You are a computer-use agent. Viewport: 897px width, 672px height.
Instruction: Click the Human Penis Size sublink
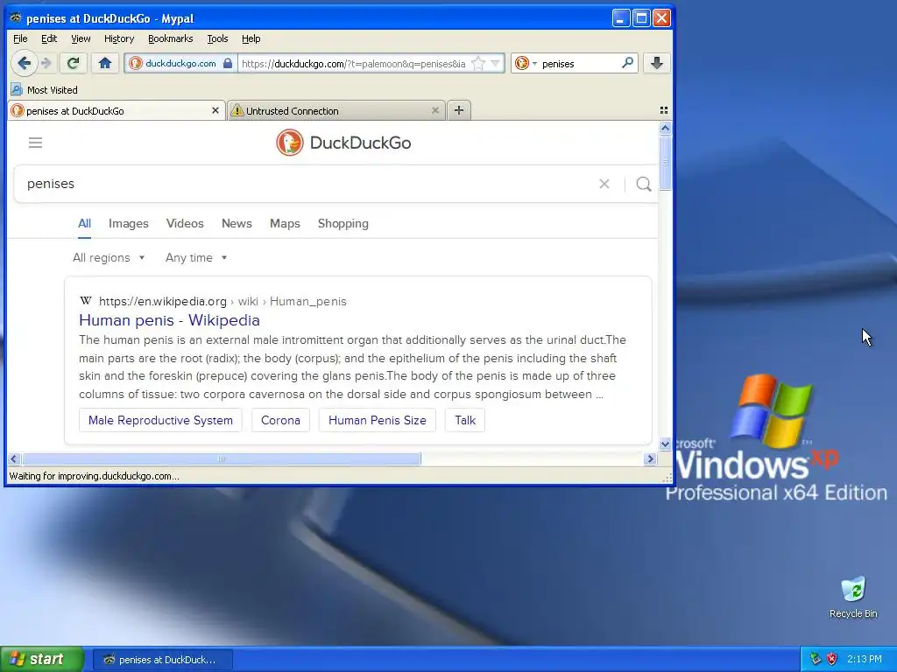pyautogui.click(x=377, y=420)
